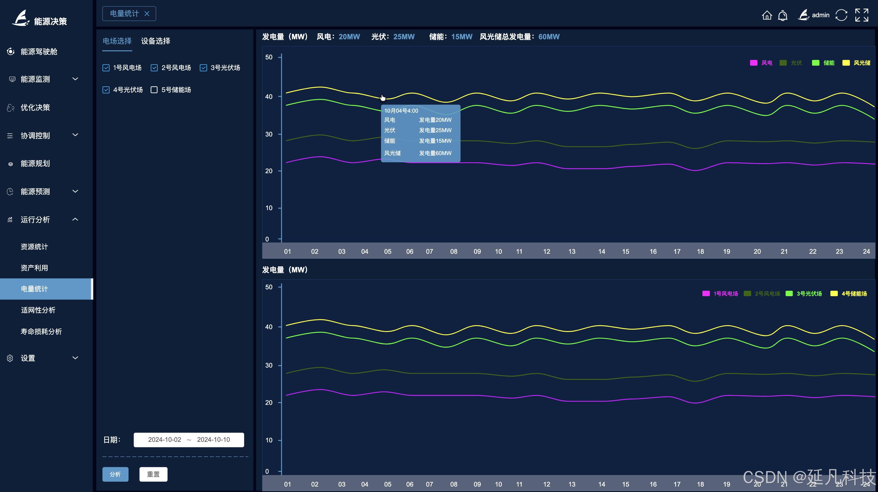Expand the 能源监测 menu chevron

point(75,79)
